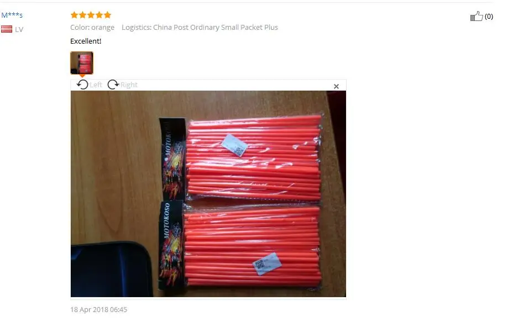Click the LV country code label
Image resolution: width=508 pixels, height=322 pixels.
[x=19, y=29]
